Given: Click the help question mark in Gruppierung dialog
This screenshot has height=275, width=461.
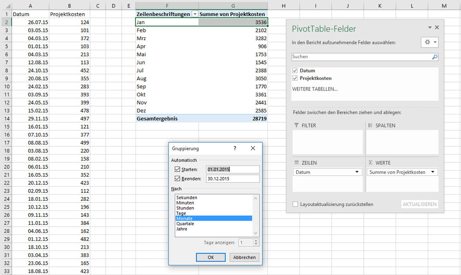Looking at the screenshot, I should pos(235,149).
